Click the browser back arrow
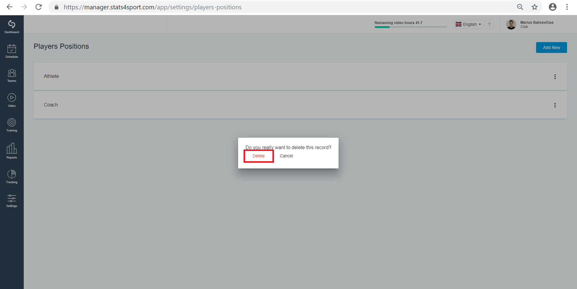This screenshot has width=577, height=289. (x=10, y=7)
